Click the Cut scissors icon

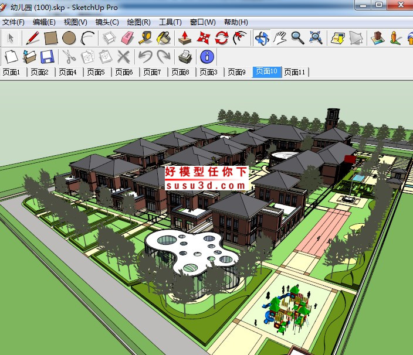click(x=69, y=57)
